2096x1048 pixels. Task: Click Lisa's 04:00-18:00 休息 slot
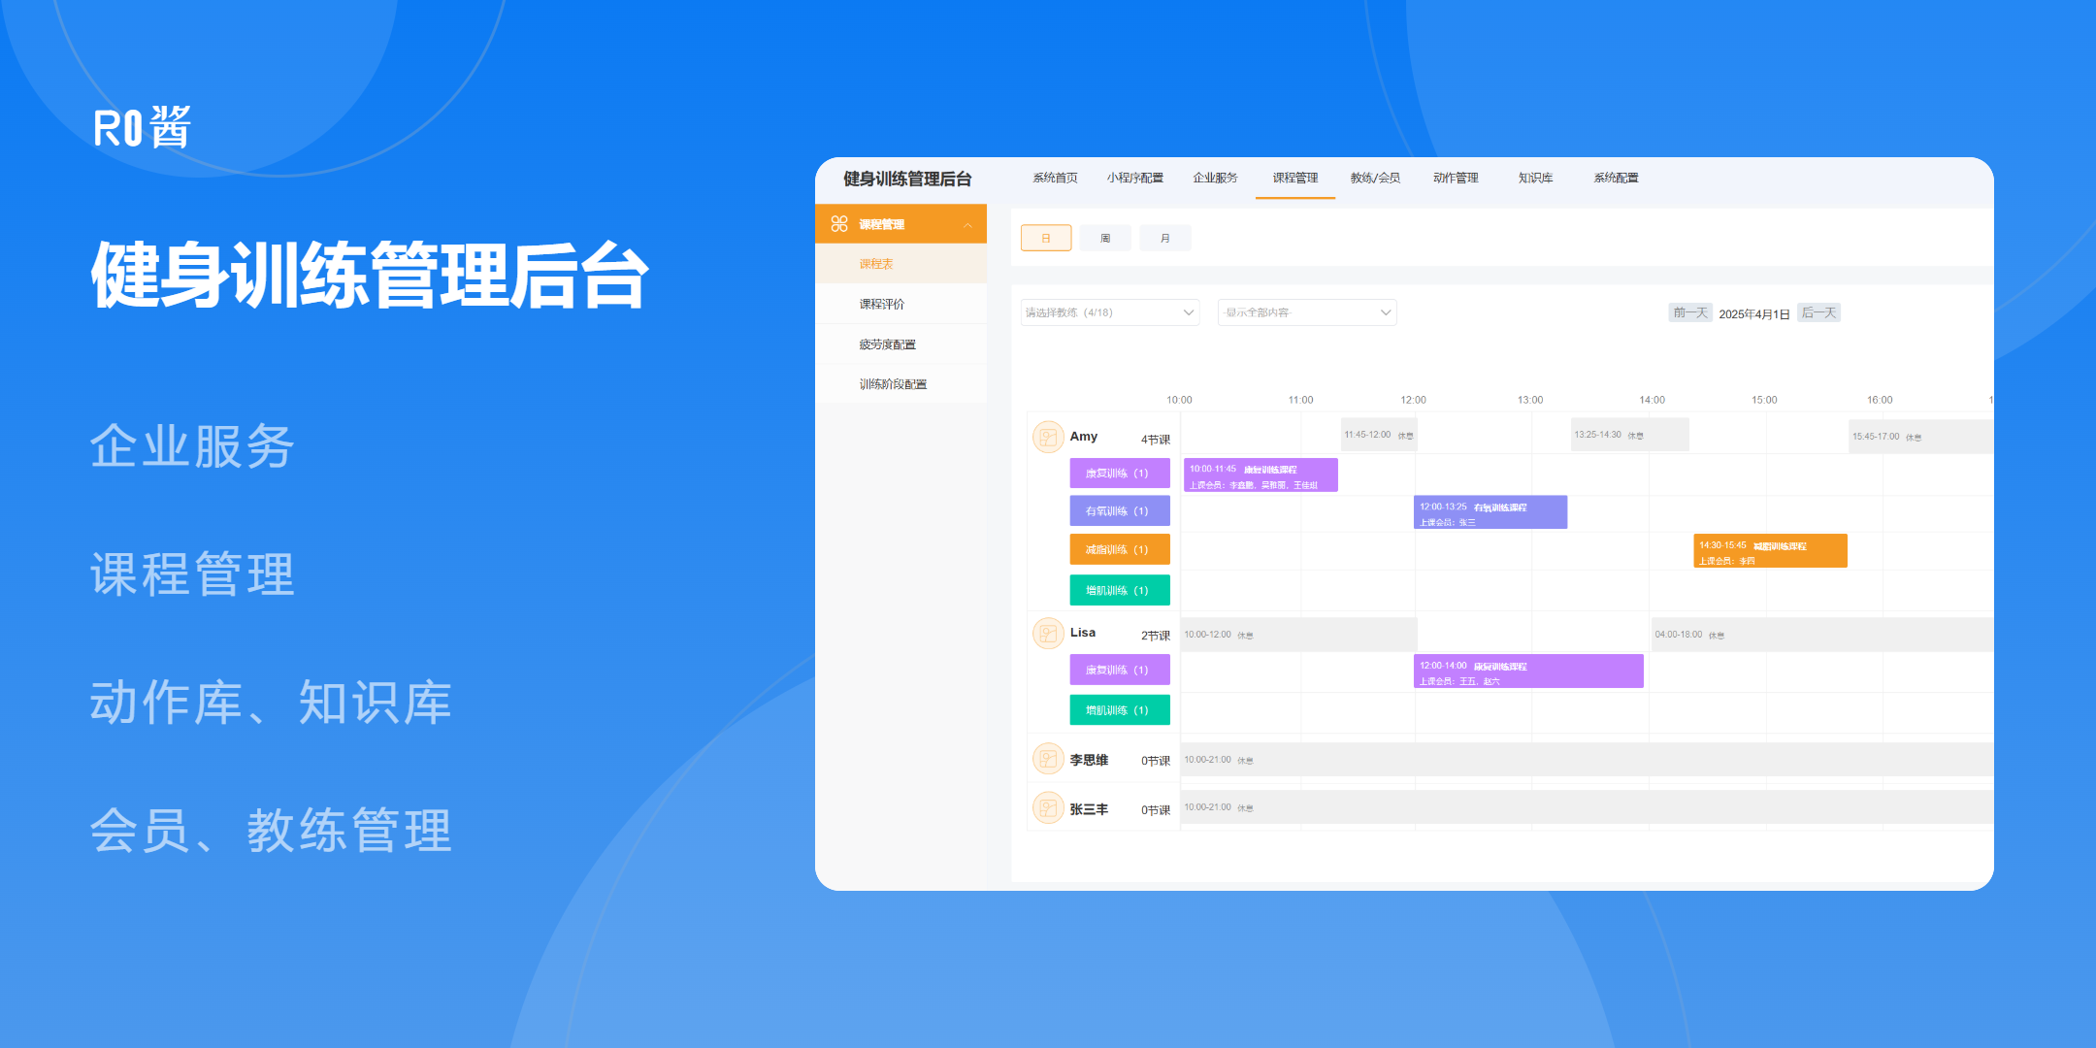1822,635
